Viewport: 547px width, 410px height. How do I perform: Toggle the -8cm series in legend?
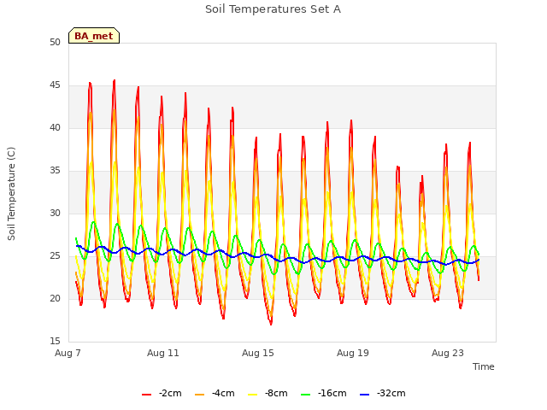tap(268, 394)
